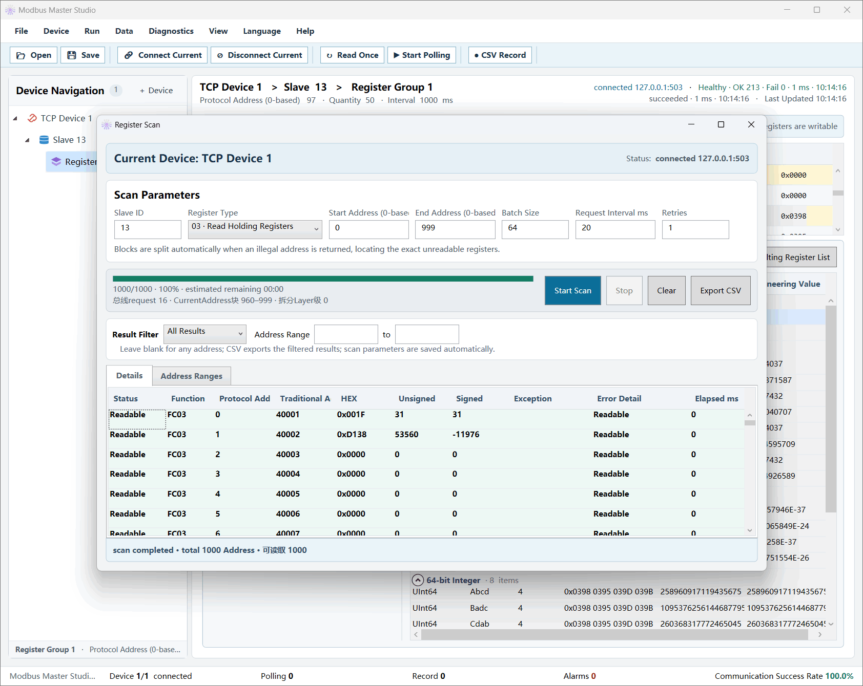The width and height of the screenshot is (863, 686).
Task: Click the Start Polling button
Action: (422, 55)
